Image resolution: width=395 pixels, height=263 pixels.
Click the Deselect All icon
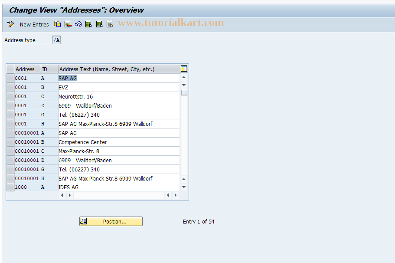pos(110,24)
